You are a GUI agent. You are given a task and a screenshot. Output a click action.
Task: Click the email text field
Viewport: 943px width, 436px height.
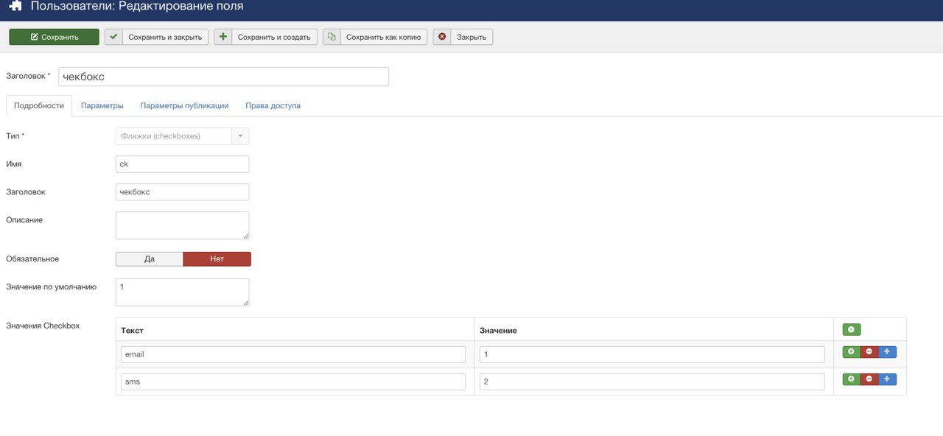293,354
